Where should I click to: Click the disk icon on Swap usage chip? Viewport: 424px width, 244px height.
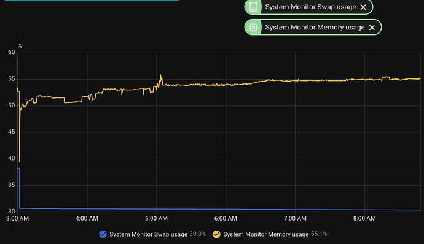pos(253,7)
